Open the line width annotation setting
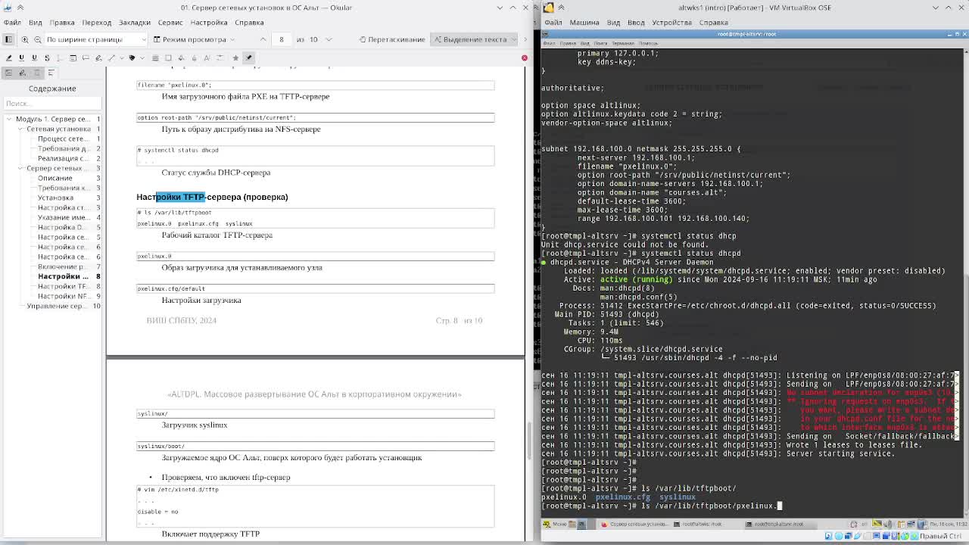969x545 pixels. (x=155, y=58)
